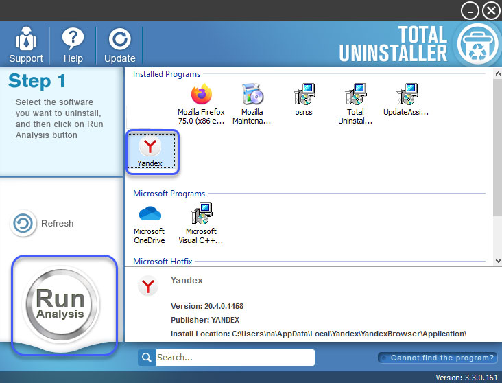Click the Microsoft Hotfix heading
Screen dimensions: 502x383
click(x=163, y=262)
